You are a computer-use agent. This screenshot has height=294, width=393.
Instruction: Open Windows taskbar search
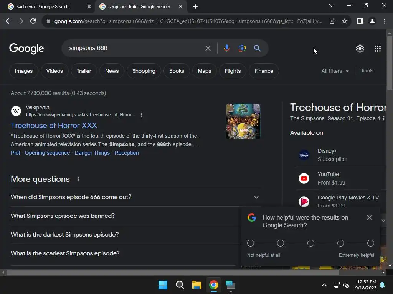click(x=180, y=285)
